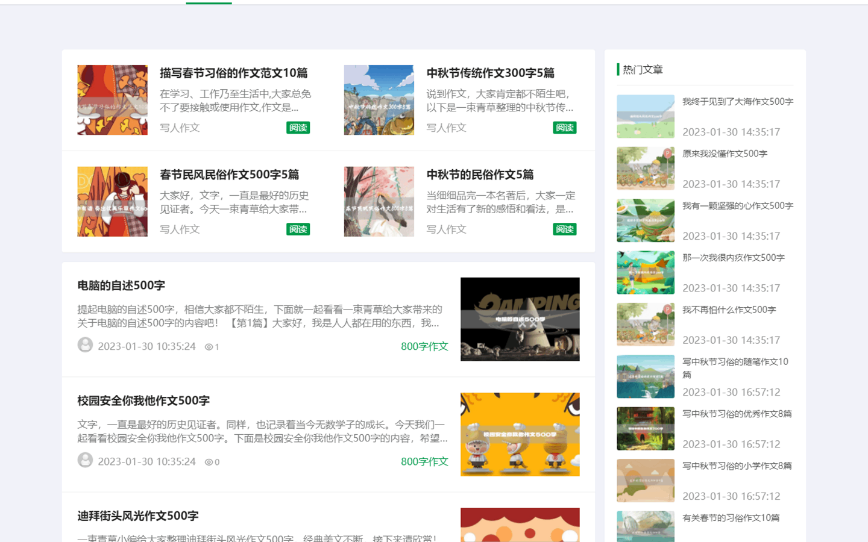Viewport: 868px width, 542px height.
Task: Click 写人作文 label under 中秋节的民俗作文5篇
Action: pos(446,229)
